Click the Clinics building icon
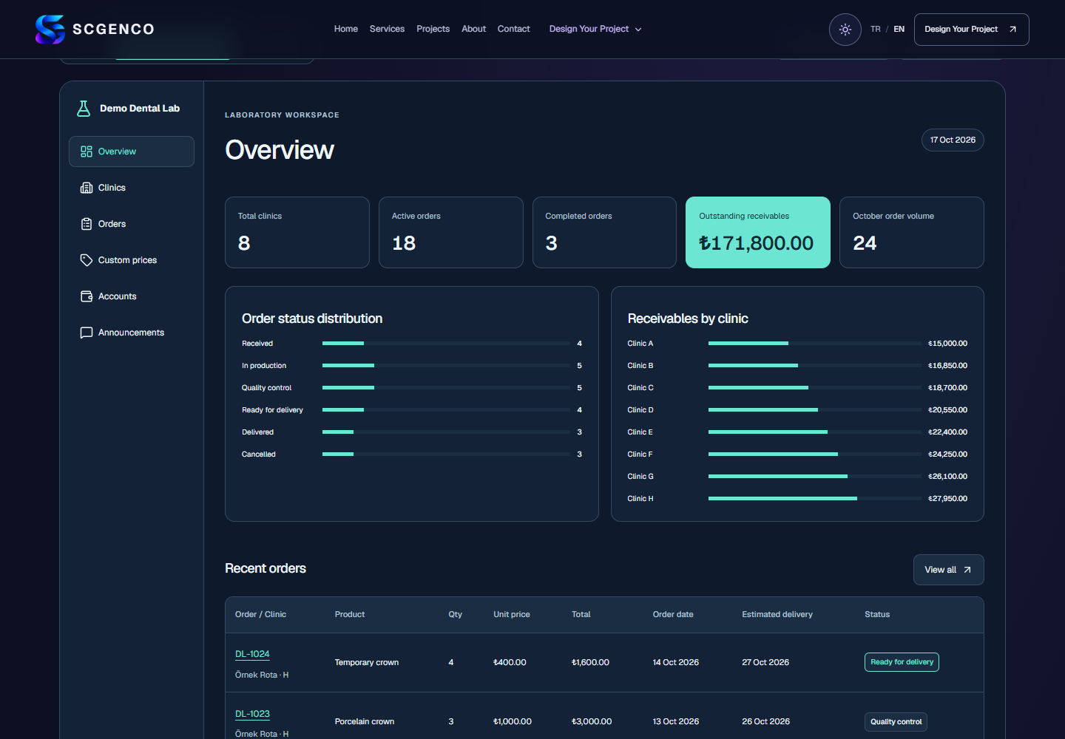Screen dimensions: 1065x739 tap(87, 188)
